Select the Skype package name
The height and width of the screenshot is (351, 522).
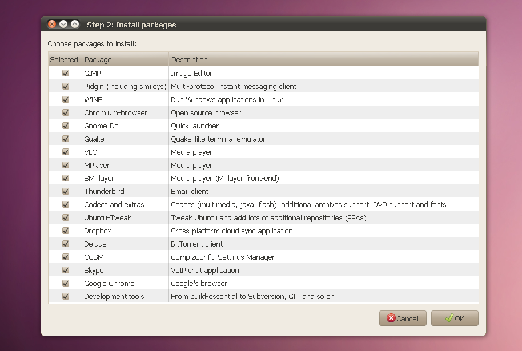[x=94, y=271]
